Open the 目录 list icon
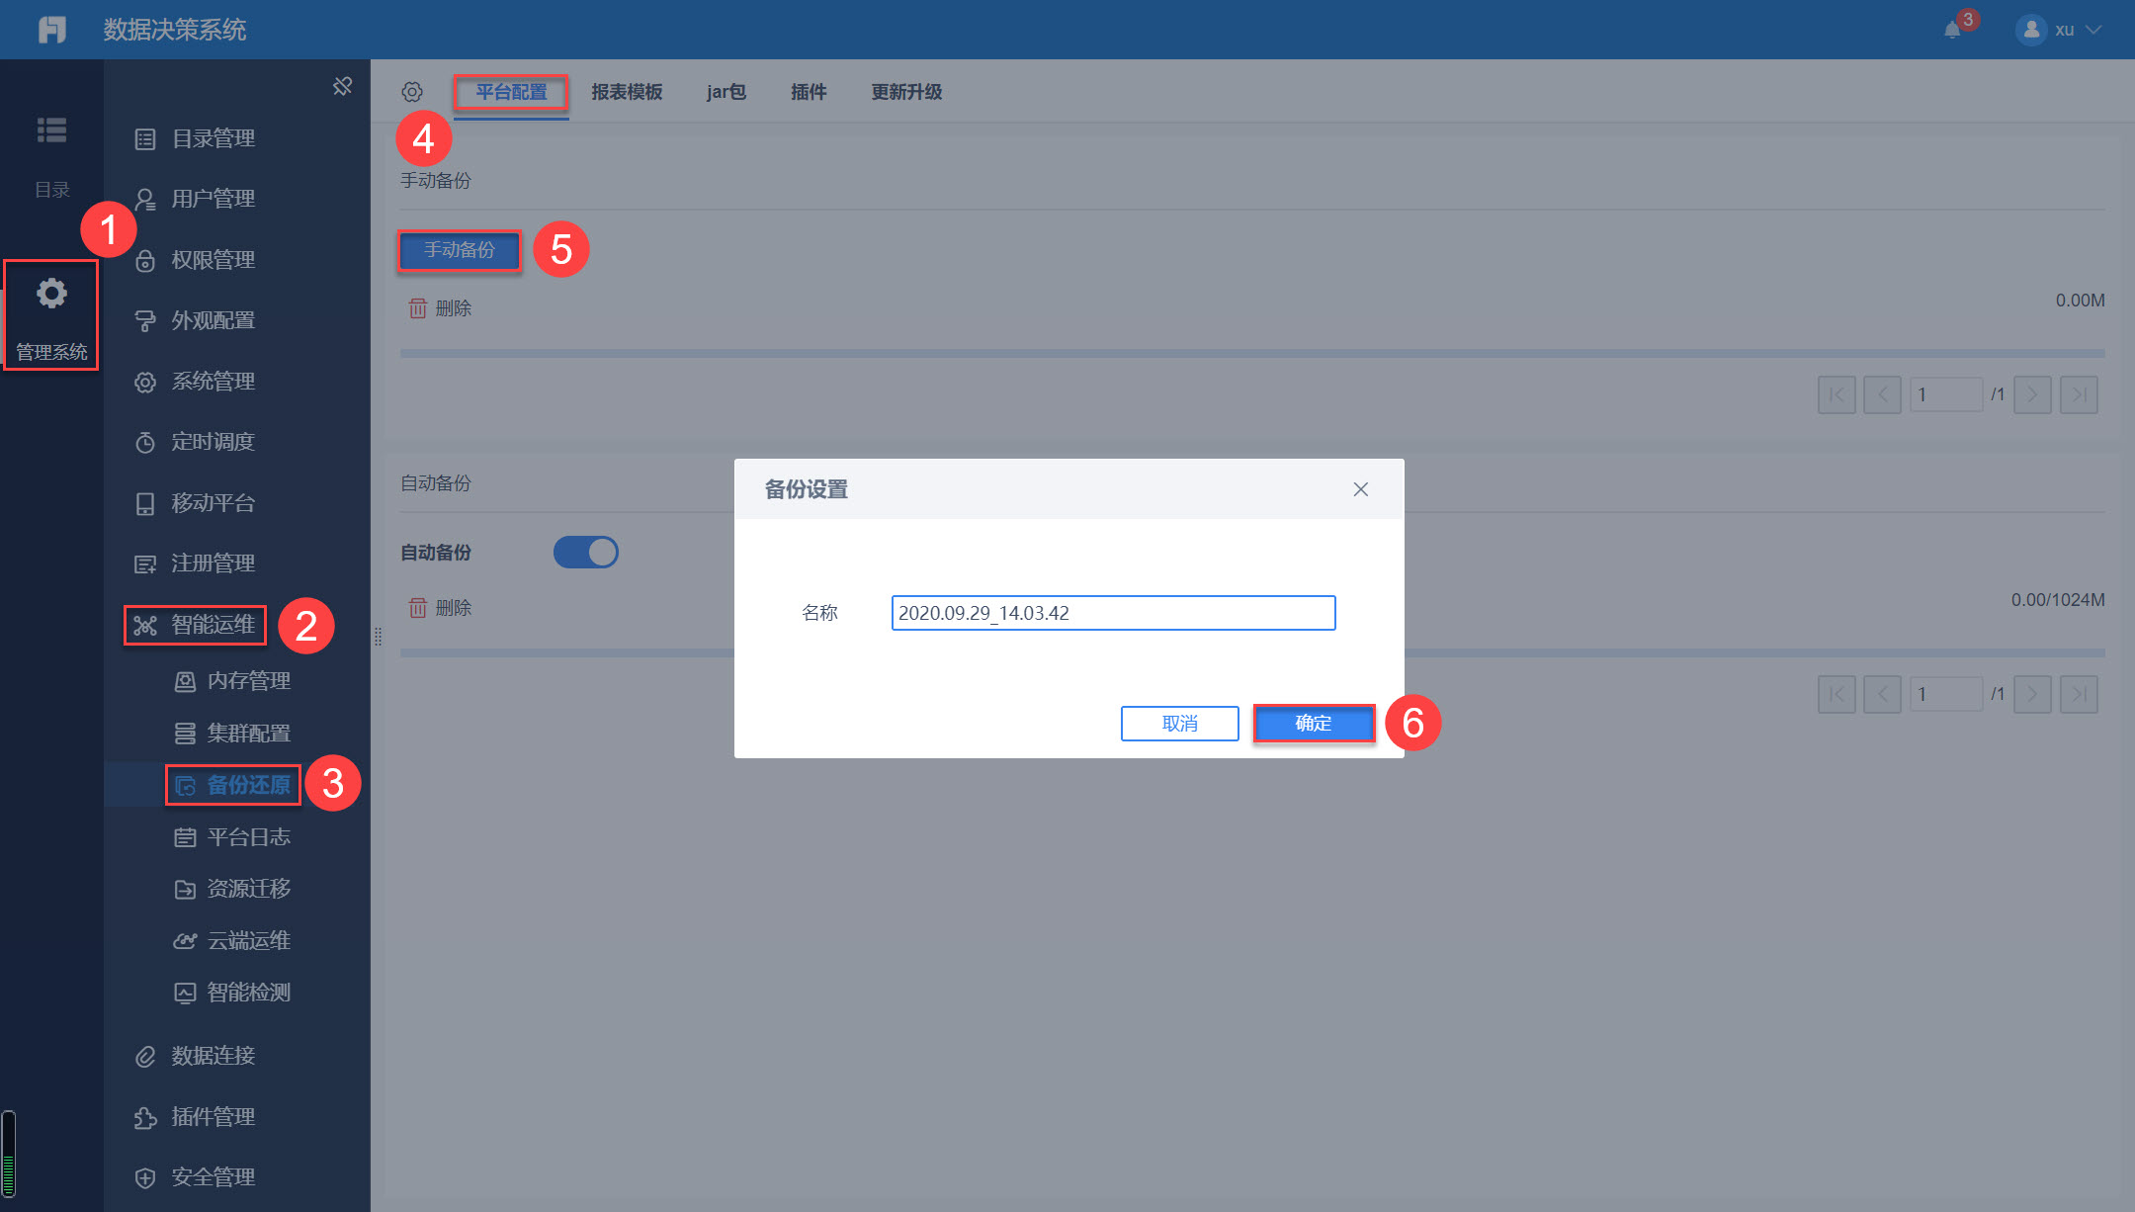The image size is (2135, 1212). (x=51, y=130)
